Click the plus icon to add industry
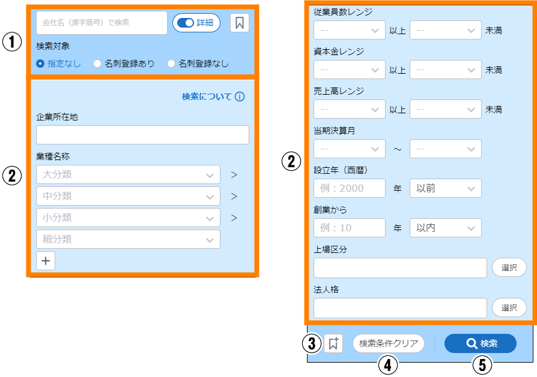 point(46,261)
